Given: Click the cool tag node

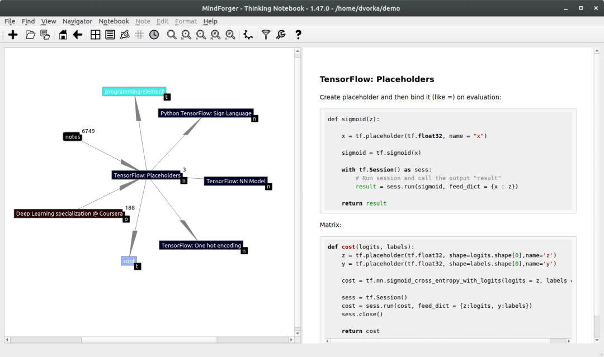Looking at the screenshot, I should point(129,261).
